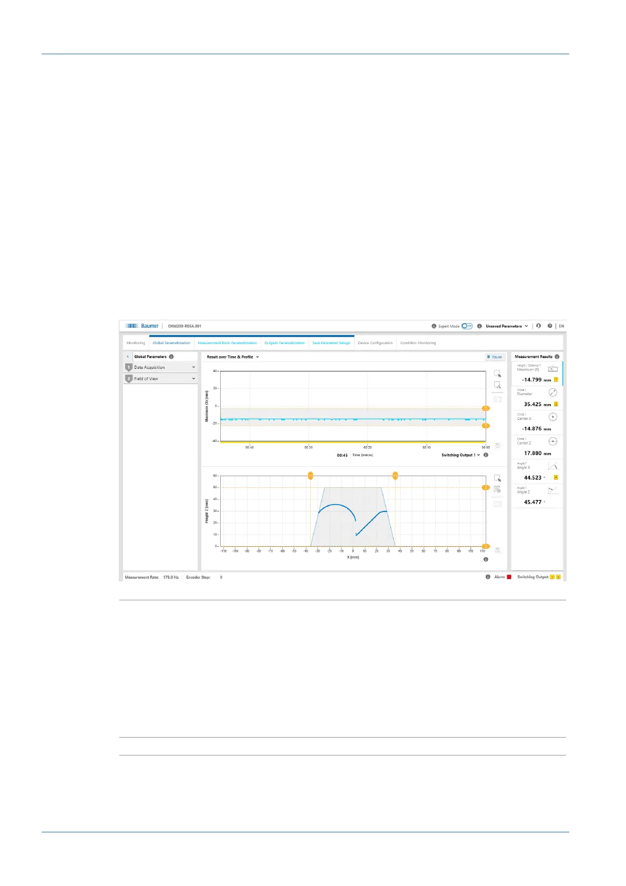Go to Outputs Parametrization tab
Image resolution: width=626 pixels, height=886 pixels.
pyautogui.click(x=284, y=343)
